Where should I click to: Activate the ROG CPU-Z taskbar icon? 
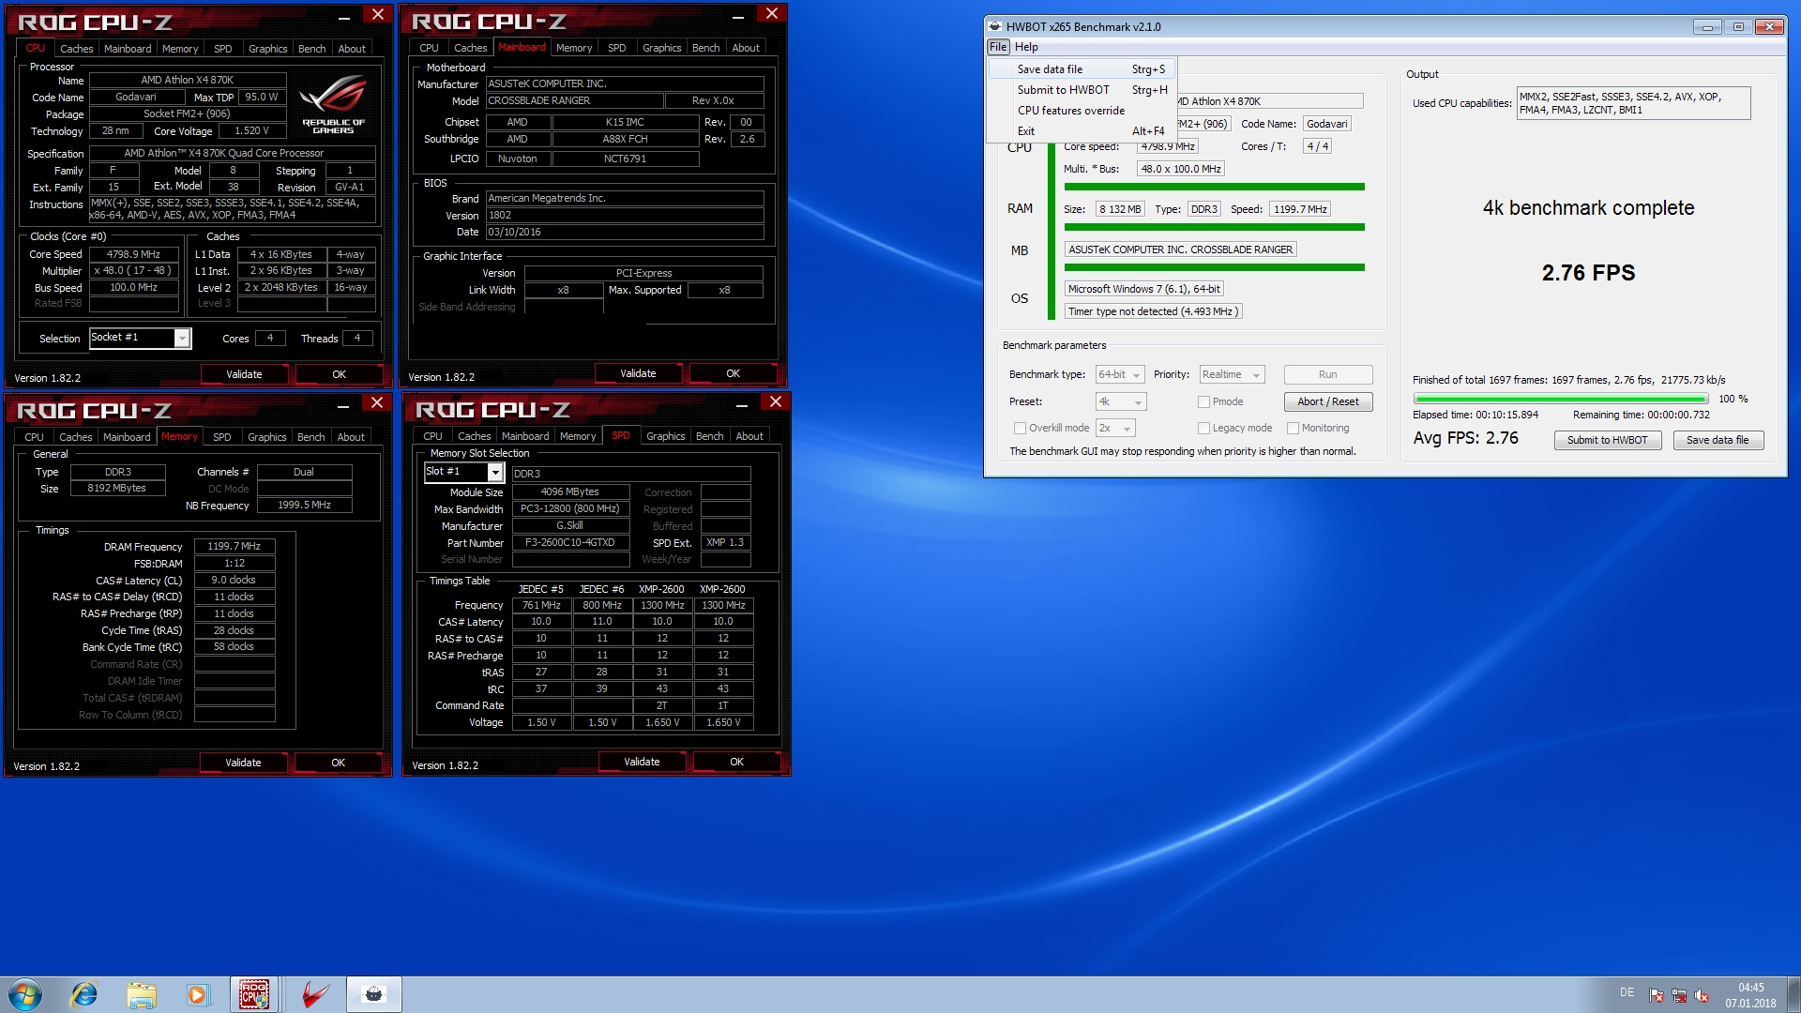click(x=254, y=994)
